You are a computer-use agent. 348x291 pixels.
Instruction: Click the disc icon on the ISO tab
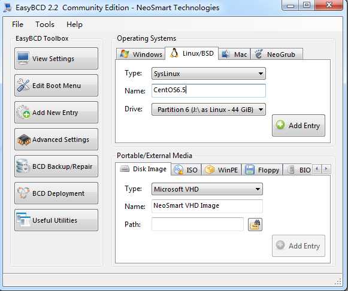pos(178,169)
